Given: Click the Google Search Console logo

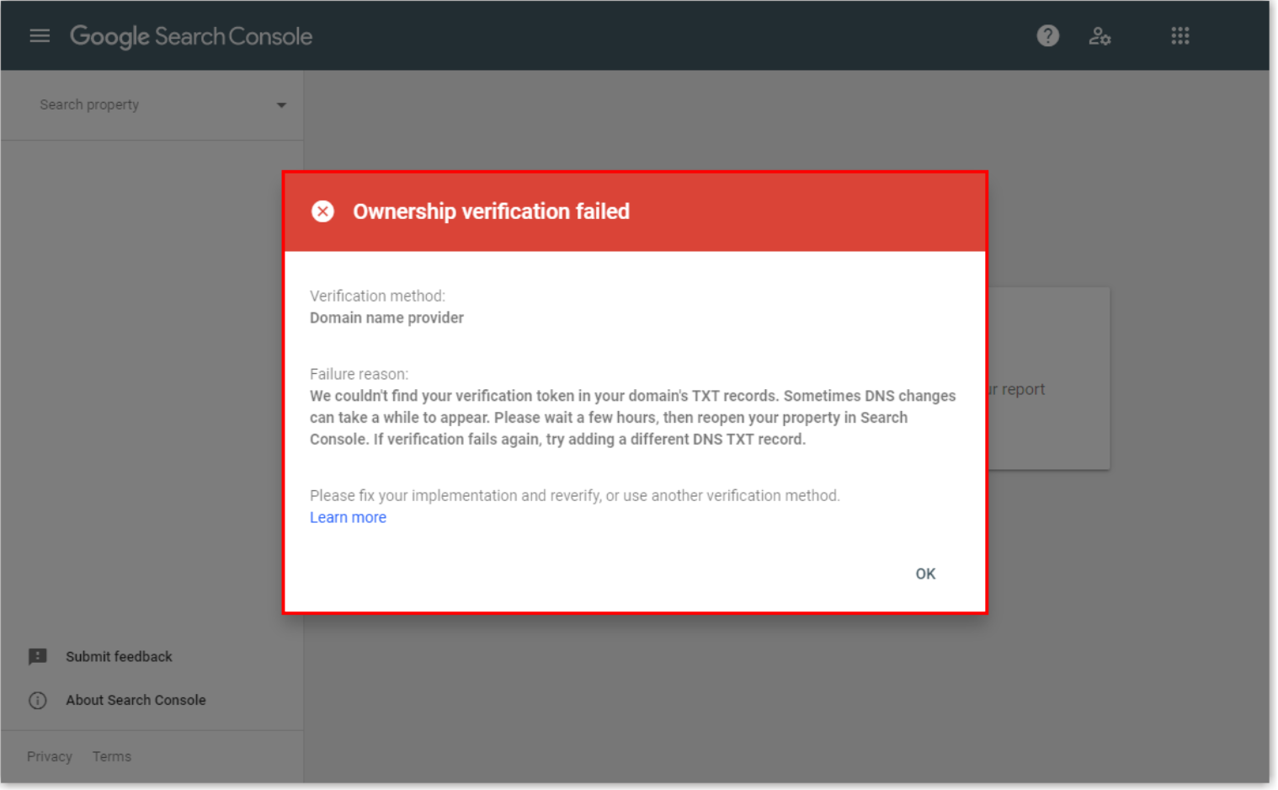Looking at the screenshot, I should click(191, 36).
